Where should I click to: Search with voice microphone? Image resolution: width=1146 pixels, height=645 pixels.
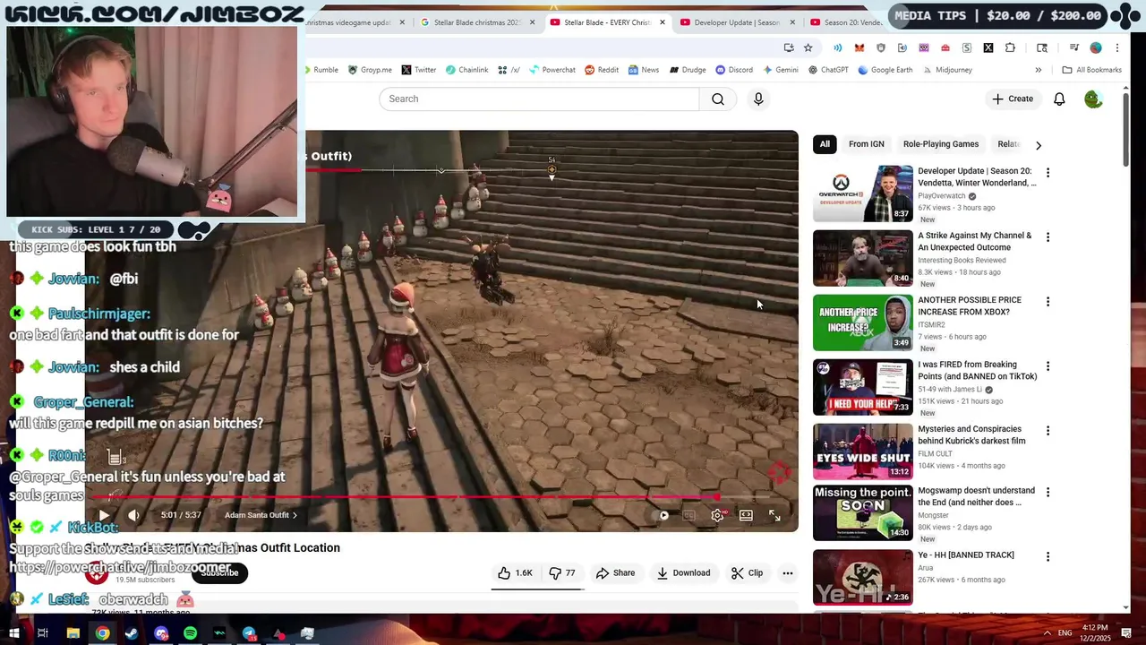click(x=758, y=99)
